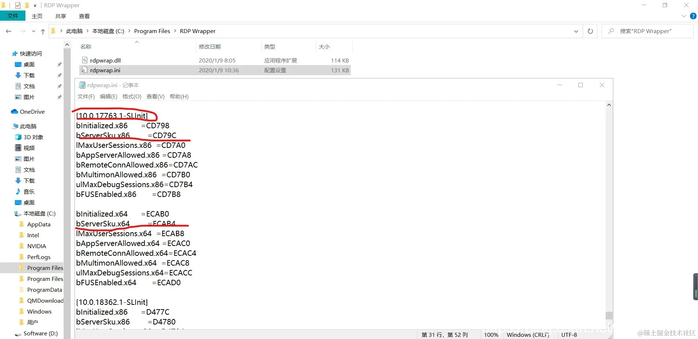698x339 pixels.
Task: Open the 用户 folder in the tree
Action: 33,322
